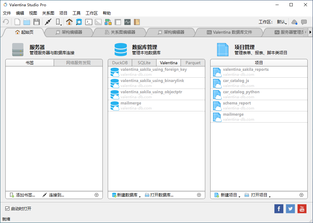Switch to the Valentina 数据库文件 tab
313x223 pixels.
229,32
